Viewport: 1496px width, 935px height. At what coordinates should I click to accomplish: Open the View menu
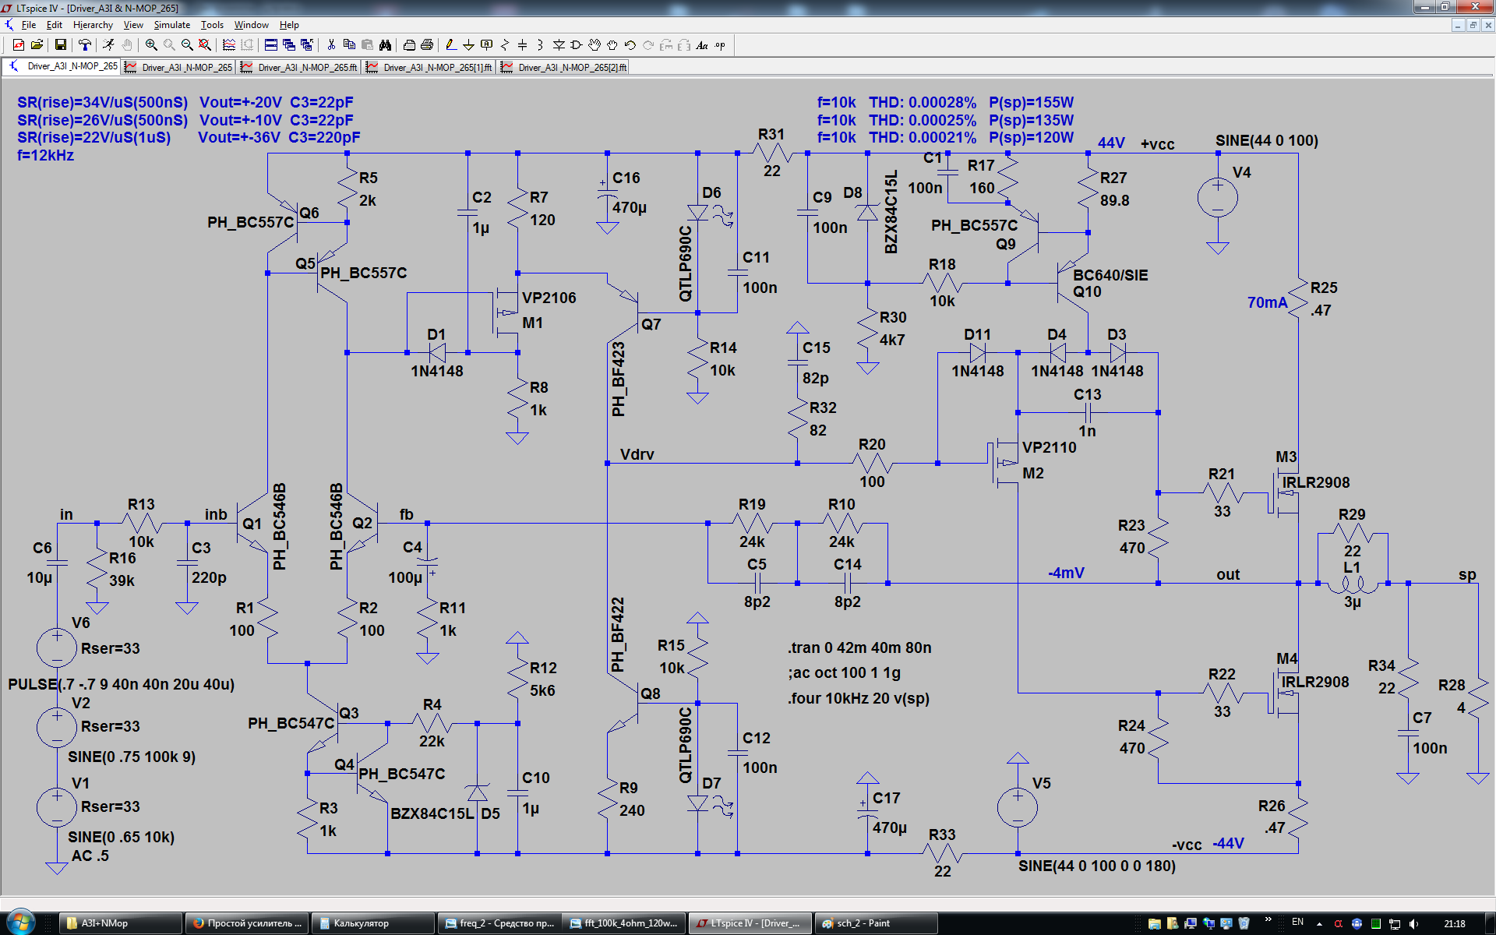[133, 25]
